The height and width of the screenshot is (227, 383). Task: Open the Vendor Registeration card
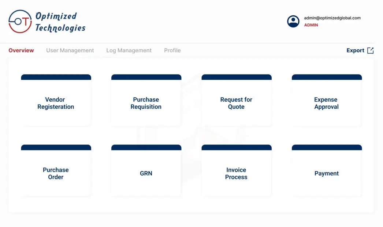56,103
